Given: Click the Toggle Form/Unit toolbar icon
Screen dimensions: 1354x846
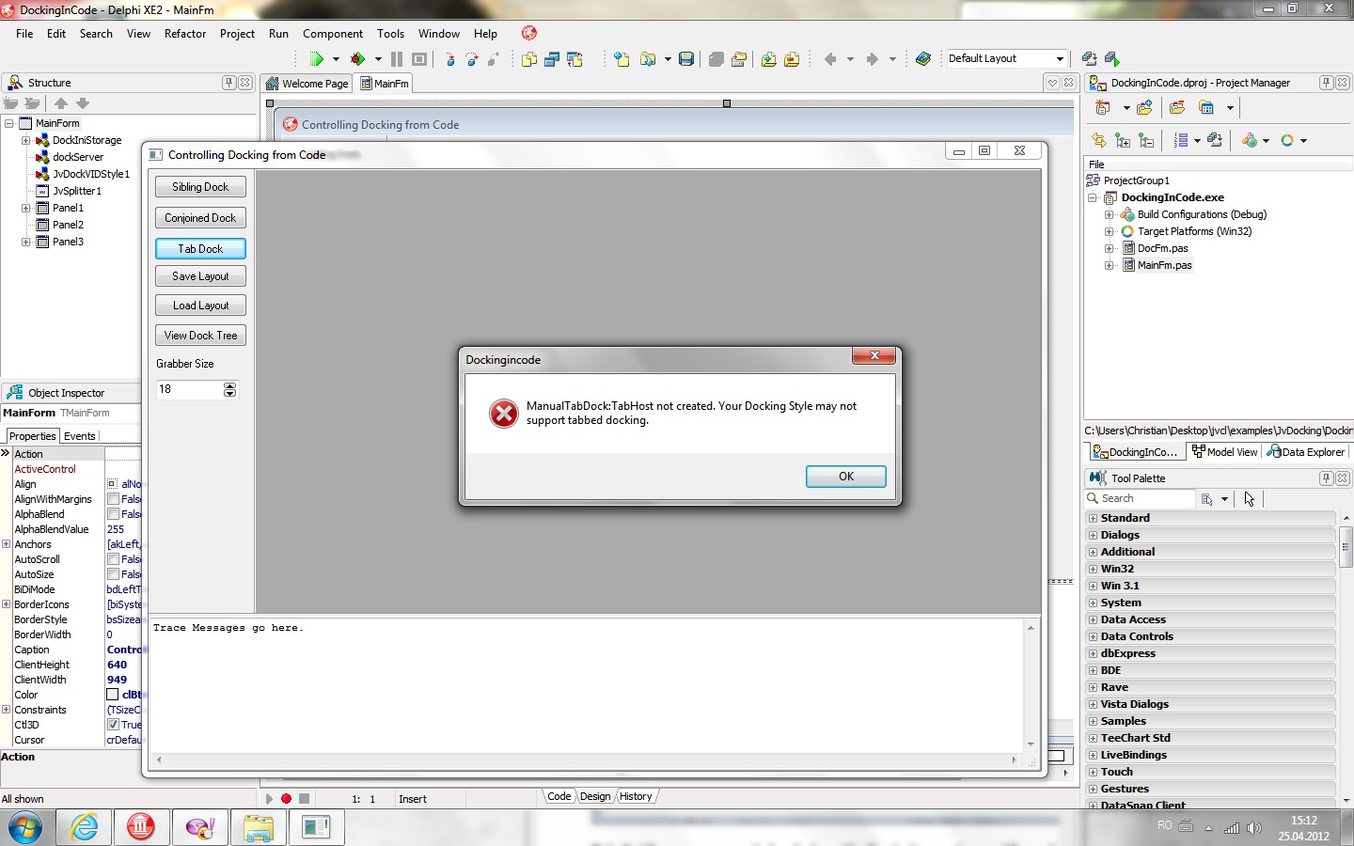Looking at the screenshot, I should click(x=575, y=59).
